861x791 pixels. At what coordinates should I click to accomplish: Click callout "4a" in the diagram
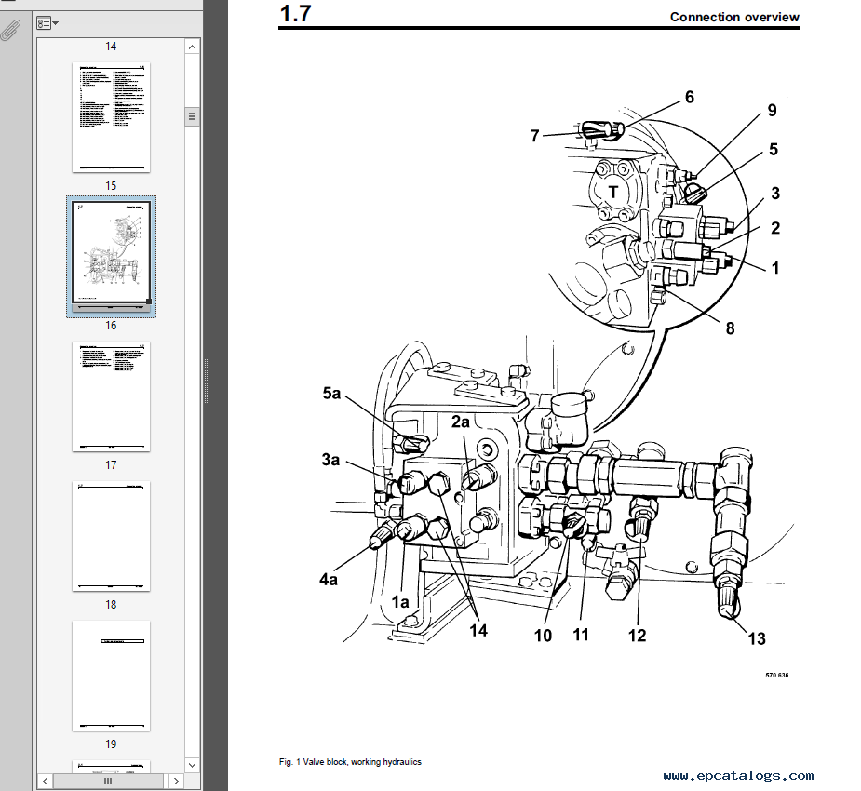pos(329,579)
